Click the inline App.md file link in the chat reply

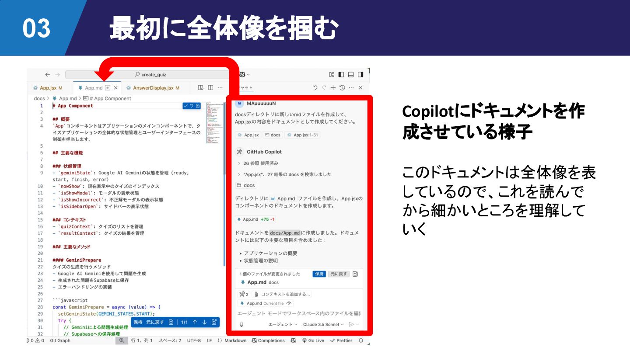click(x=283, y=198)
